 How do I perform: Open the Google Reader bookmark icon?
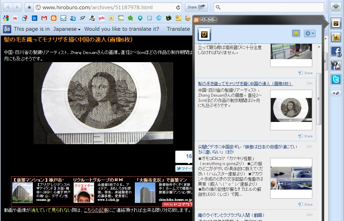click(x=25, y=18)
